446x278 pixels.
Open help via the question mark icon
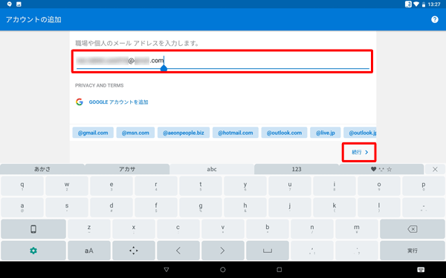coord(435,19)
